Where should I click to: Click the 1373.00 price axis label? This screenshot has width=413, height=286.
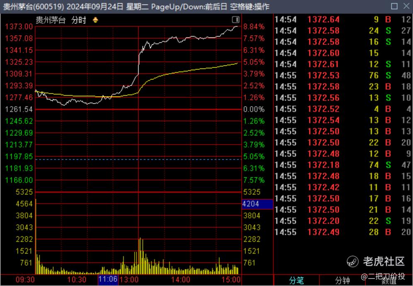click(19, 27)
